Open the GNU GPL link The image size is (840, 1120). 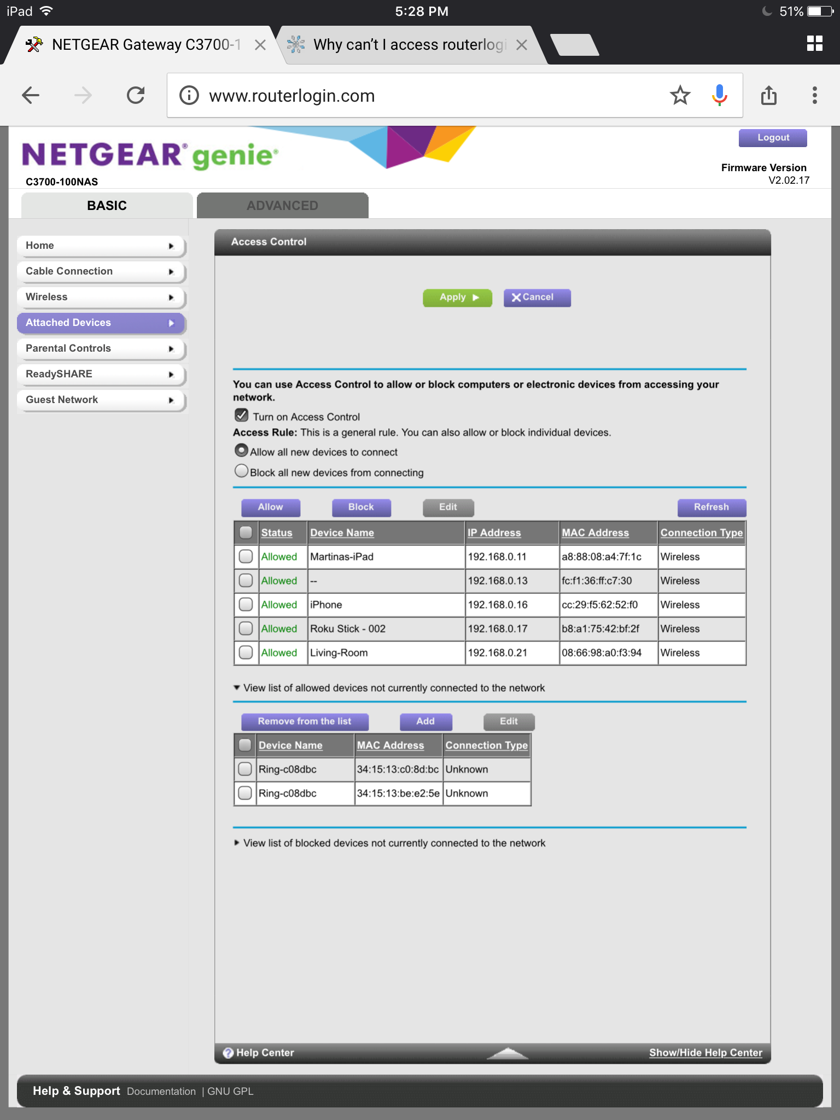coord(230,1092)
